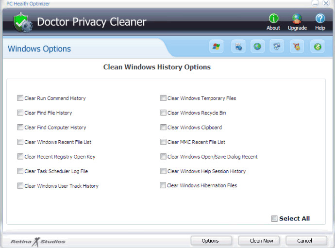The image size is (335, 248).
Task: Tick Clear Windows Recycle Bin
Action: (x=163, y=113)
